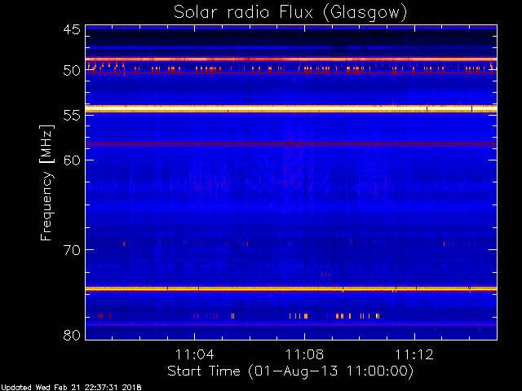The width and height of the screenshot is (522, 391).
Task: Select the 55 frequency axis label
Action: 72,116
